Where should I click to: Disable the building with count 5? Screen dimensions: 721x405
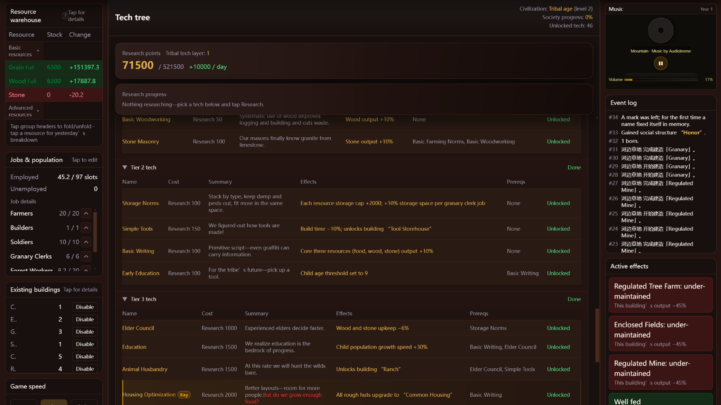pyautogui.click(x=84, y=357)
